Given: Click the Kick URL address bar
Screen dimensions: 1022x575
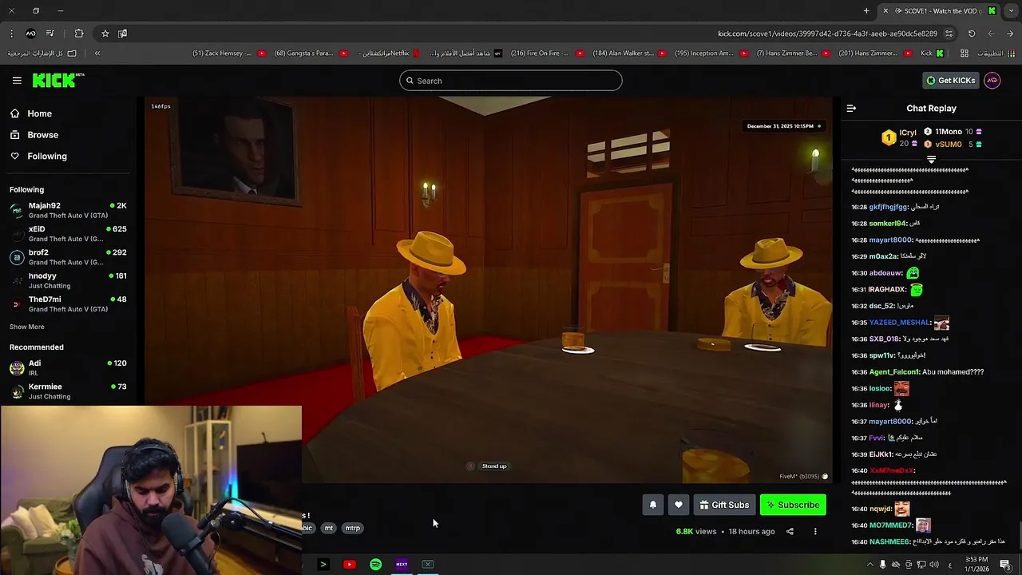Looking at the screenshot, I should click(x=827, y=34).
